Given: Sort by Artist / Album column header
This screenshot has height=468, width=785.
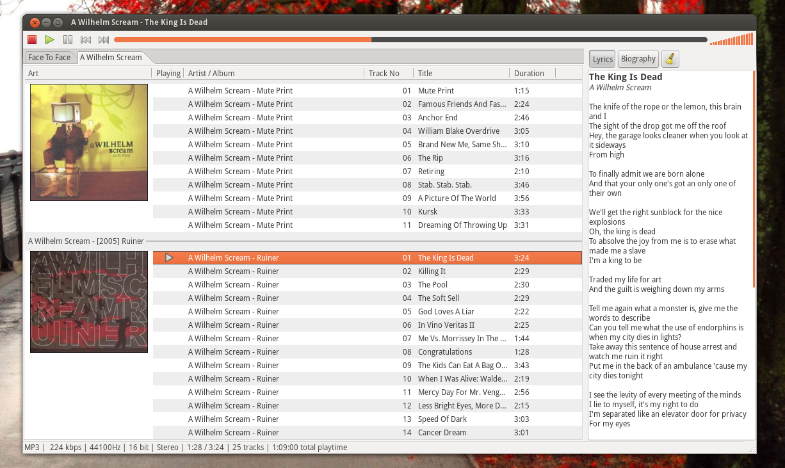Looking at the screenshot, I should click(x=274, y=73).
